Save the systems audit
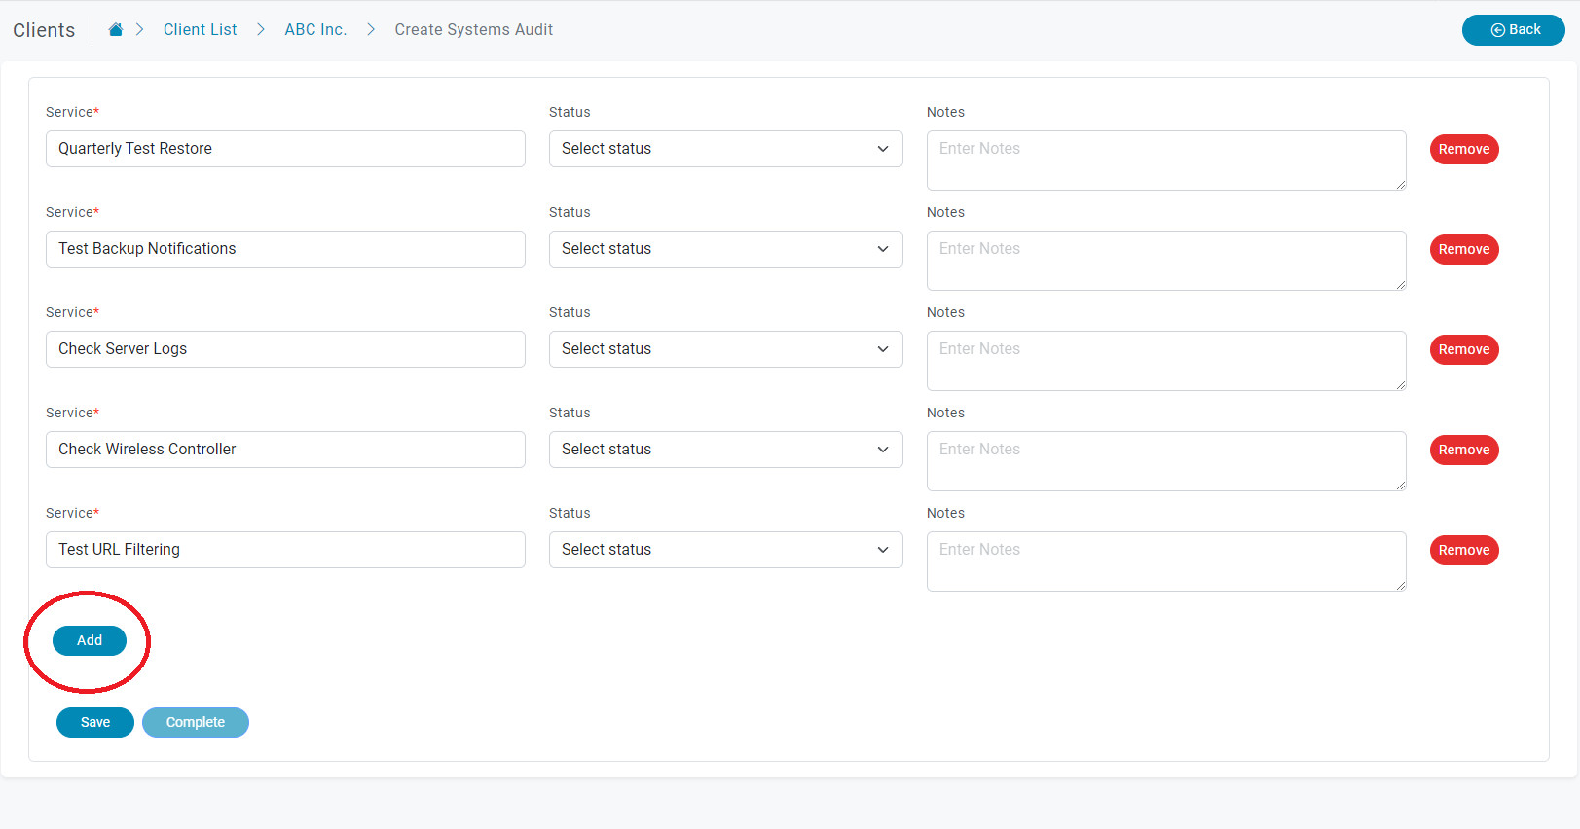 95,722
